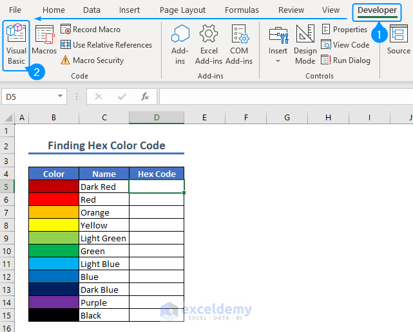413x332 pixels.
Task: Click the Enter checkmark button
Action: pyautogui.click(x=122, y=97)
